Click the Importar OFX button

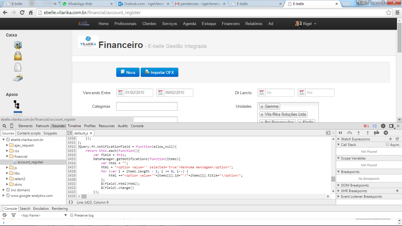(x=159, y=72)
